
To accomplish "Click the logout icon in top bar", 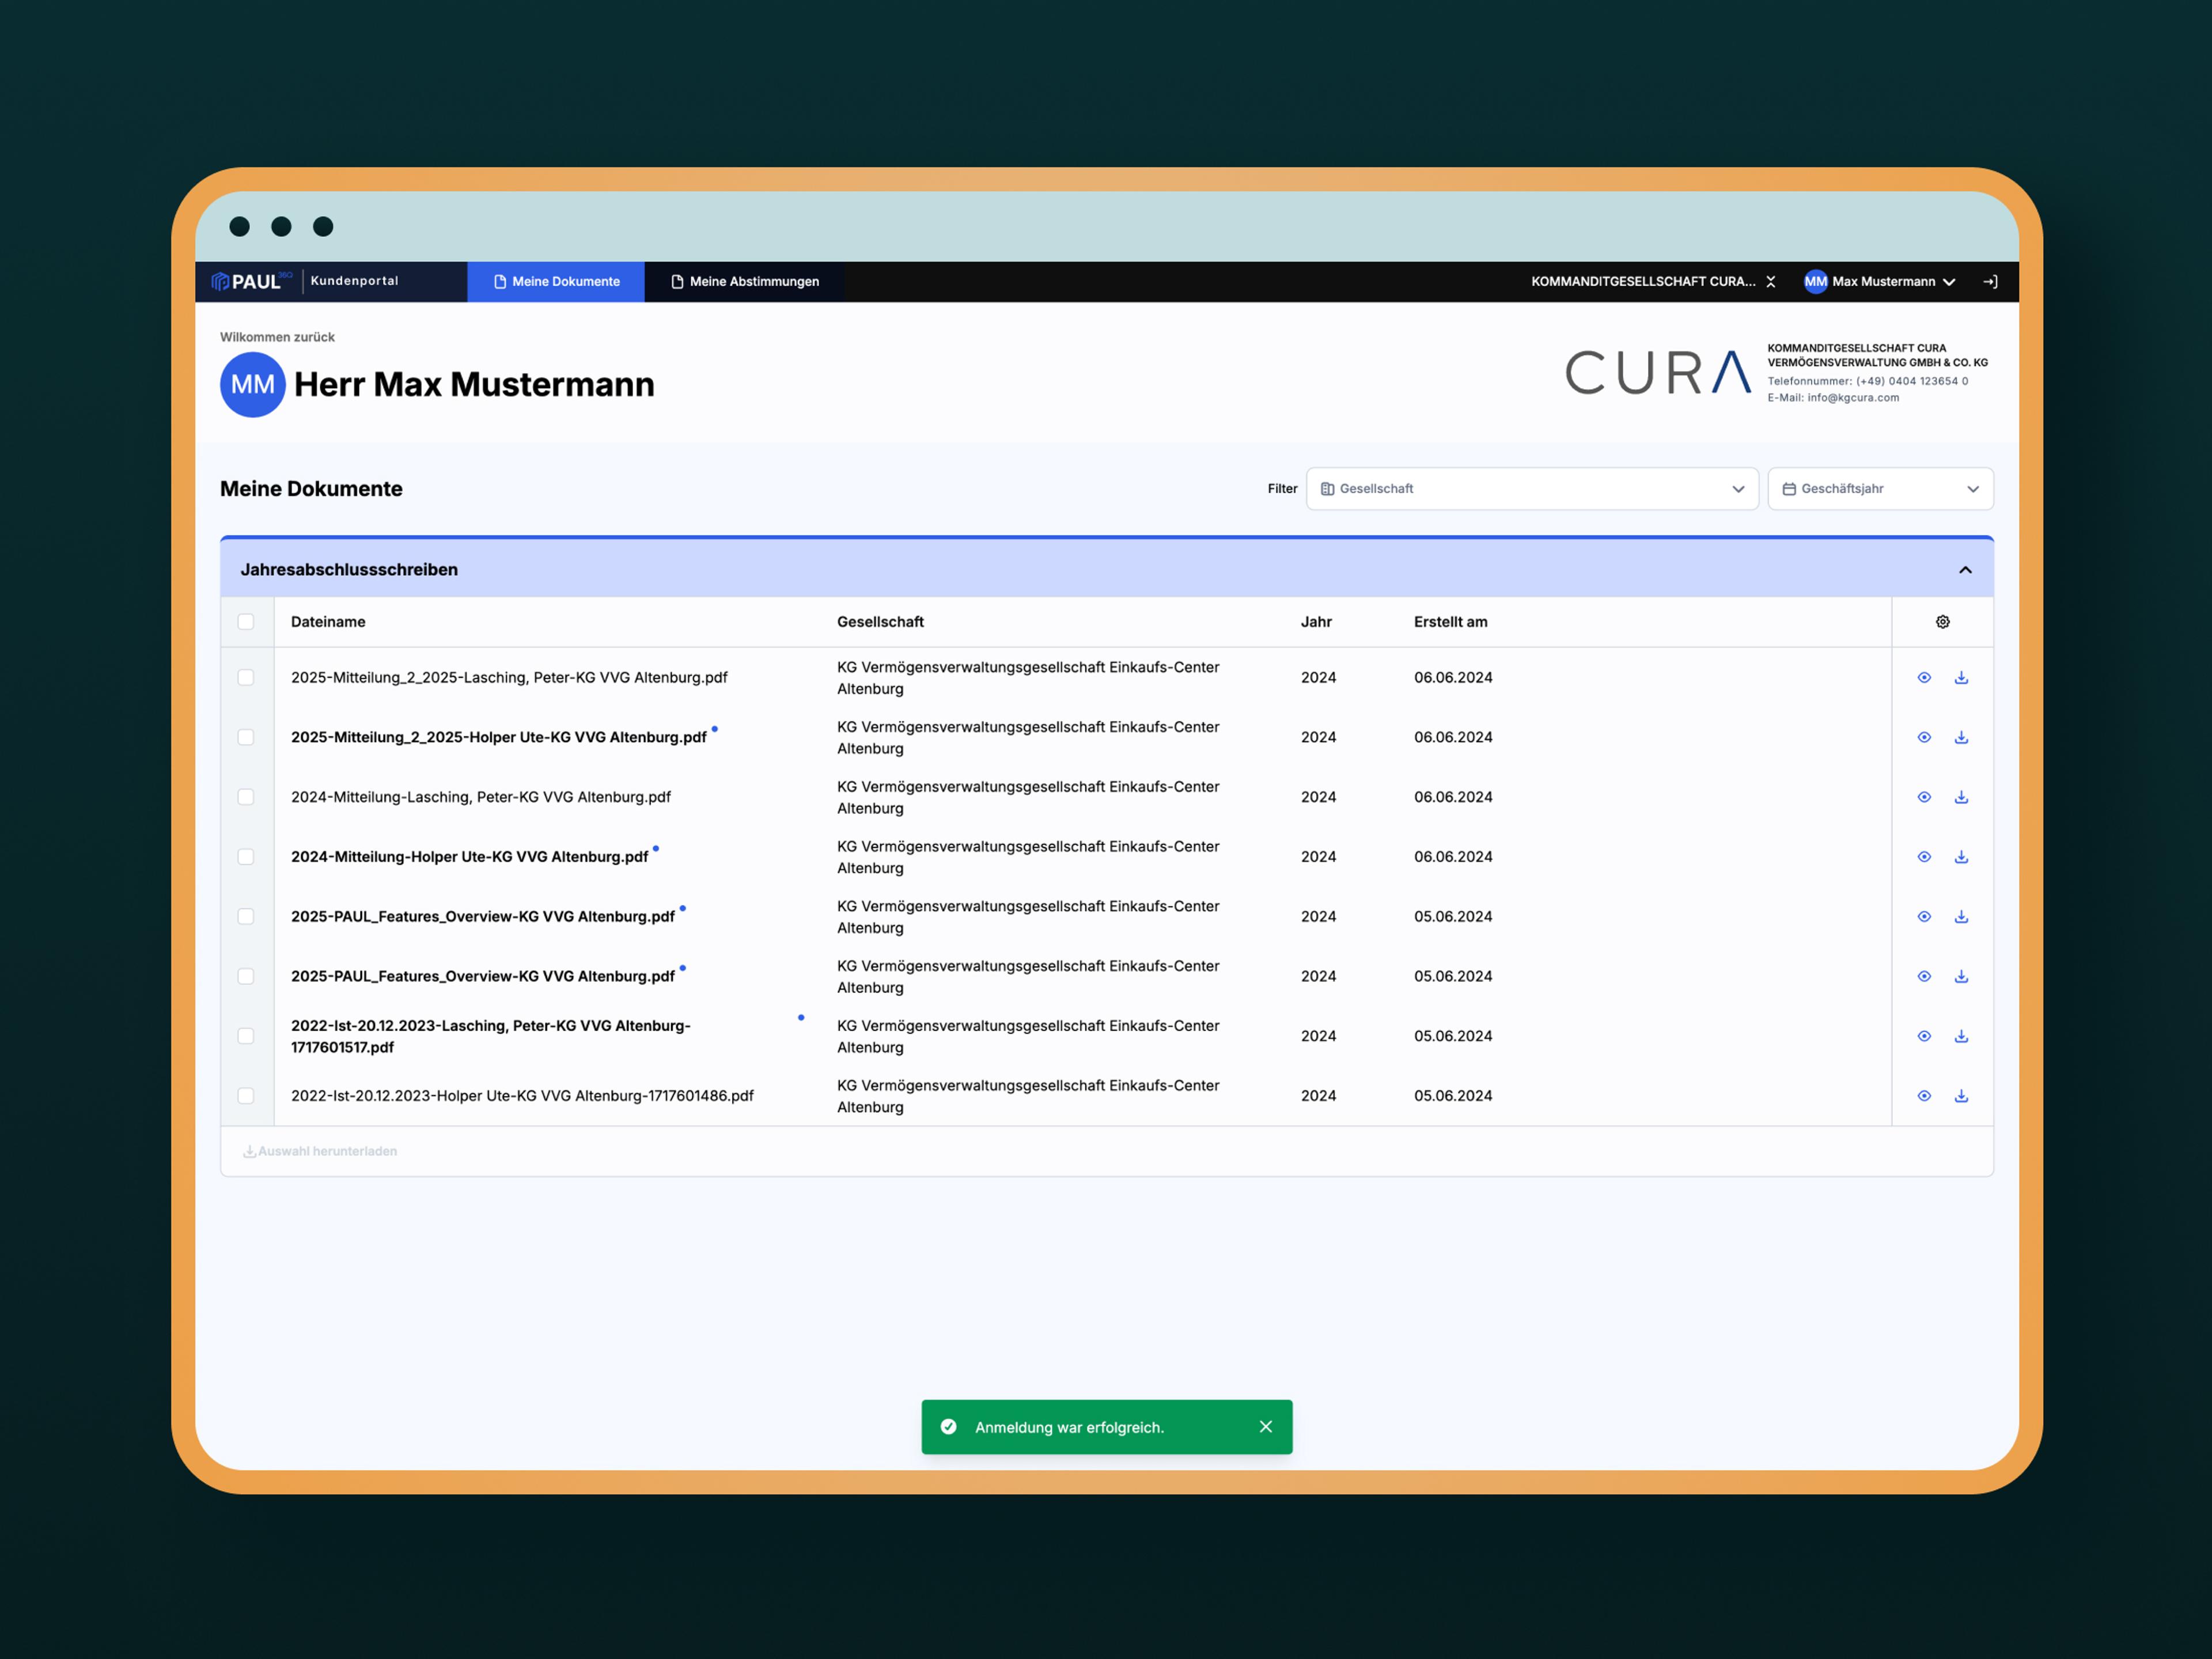I will tap(1990, 282).
